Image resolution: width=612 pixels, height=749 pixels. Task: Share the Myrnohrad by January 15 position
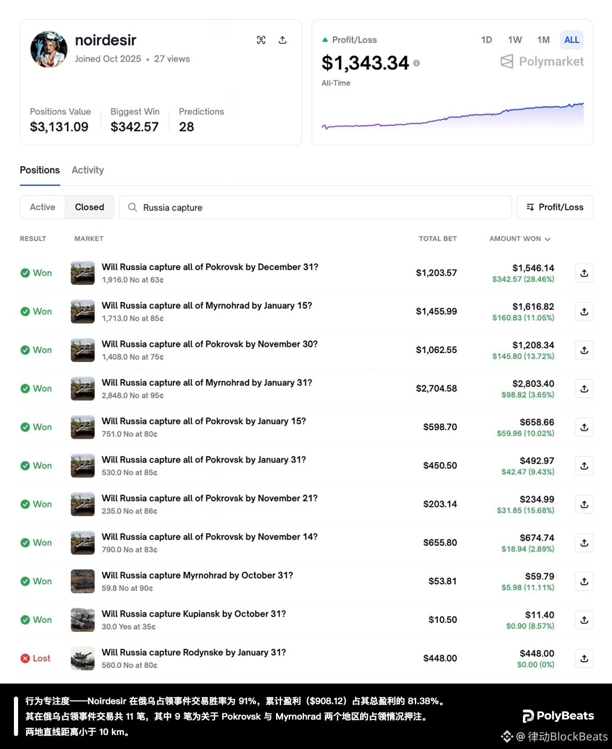(x=584, y=311)
